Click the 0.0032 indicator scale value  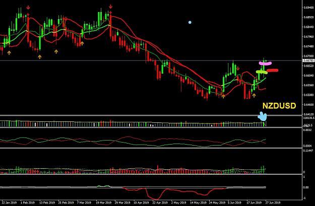tap(307, 130)
